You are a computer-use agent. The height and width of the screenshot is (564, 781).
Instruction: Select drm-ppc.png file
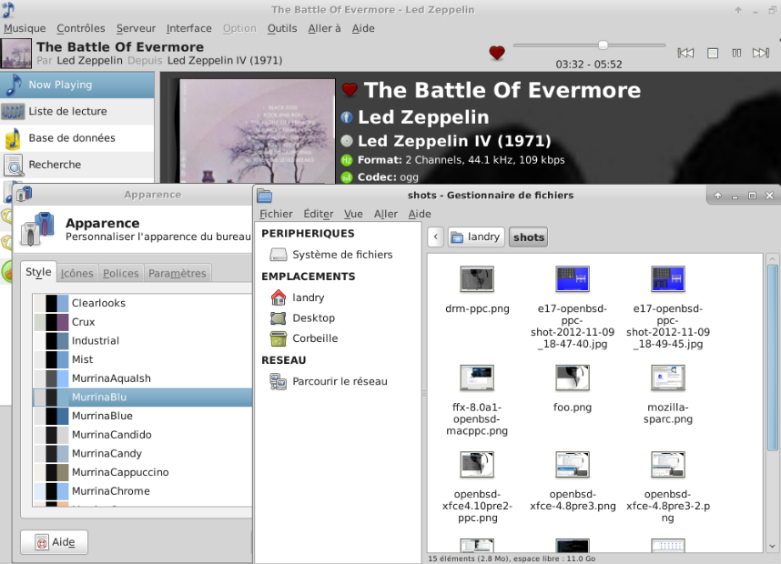point(477,290)
